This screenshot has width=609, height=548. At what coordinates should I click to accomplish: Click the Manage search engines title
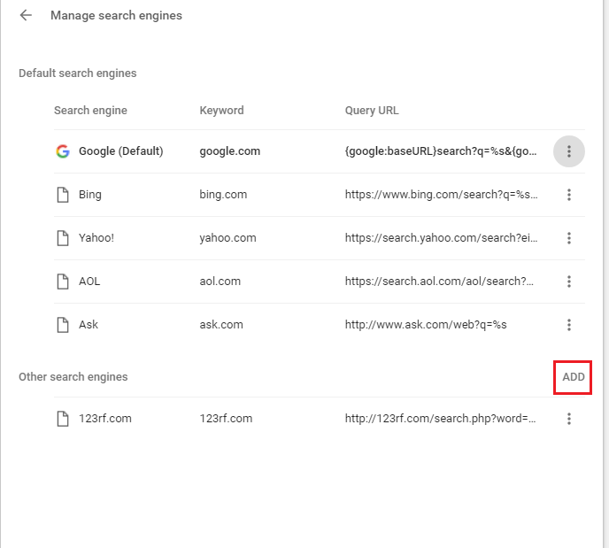tap(116, 16)
